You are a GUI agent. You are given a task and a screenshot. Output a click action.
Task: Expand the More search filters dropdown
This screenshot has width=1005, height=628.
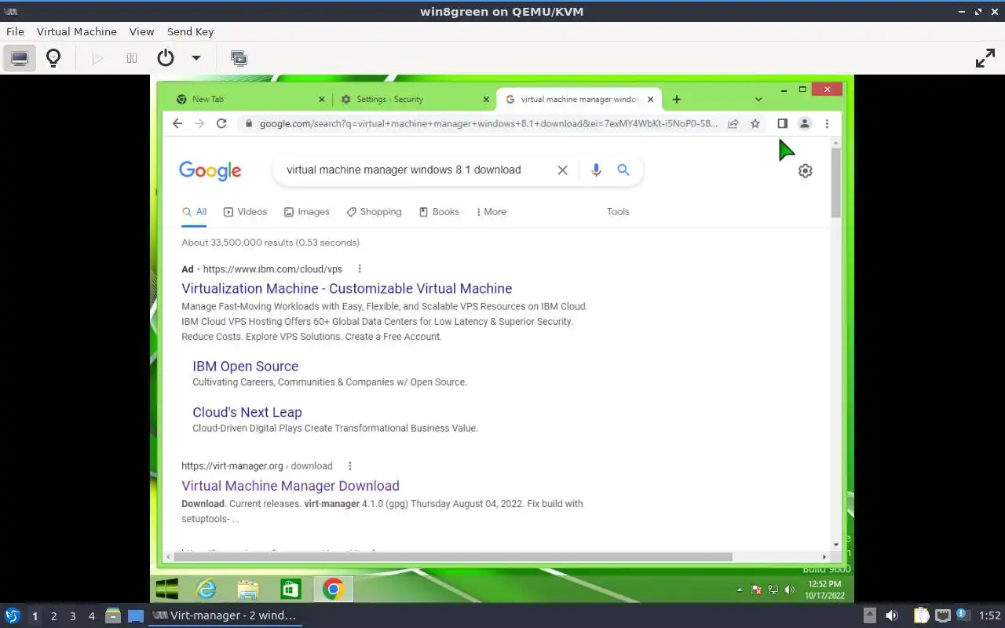492,212
